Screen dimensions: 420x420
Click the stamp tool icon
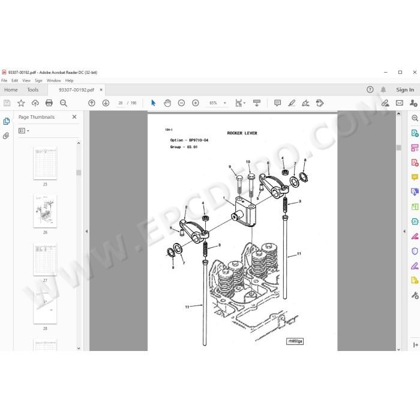[320, 103]
